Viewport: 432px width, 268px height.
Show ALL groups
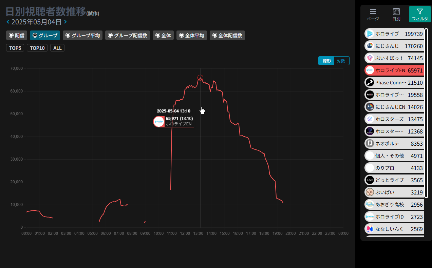pyautogui.click(x=57, y=48)
